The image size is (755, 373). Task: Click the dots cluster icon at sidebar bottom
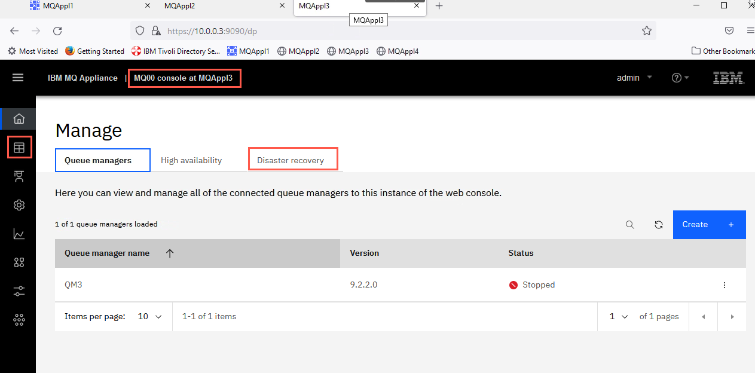pos(19,320)
